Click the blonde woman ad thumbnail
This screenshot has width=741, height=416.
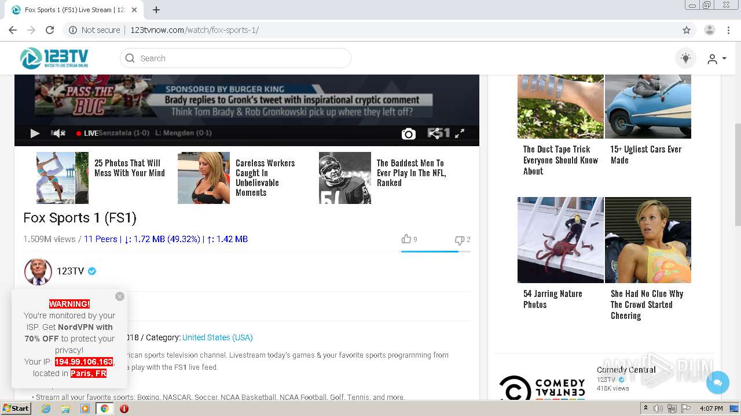(x=204, y=178)
